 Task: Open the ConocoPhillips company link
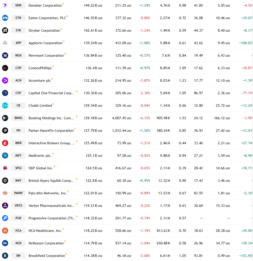point(40,68)
